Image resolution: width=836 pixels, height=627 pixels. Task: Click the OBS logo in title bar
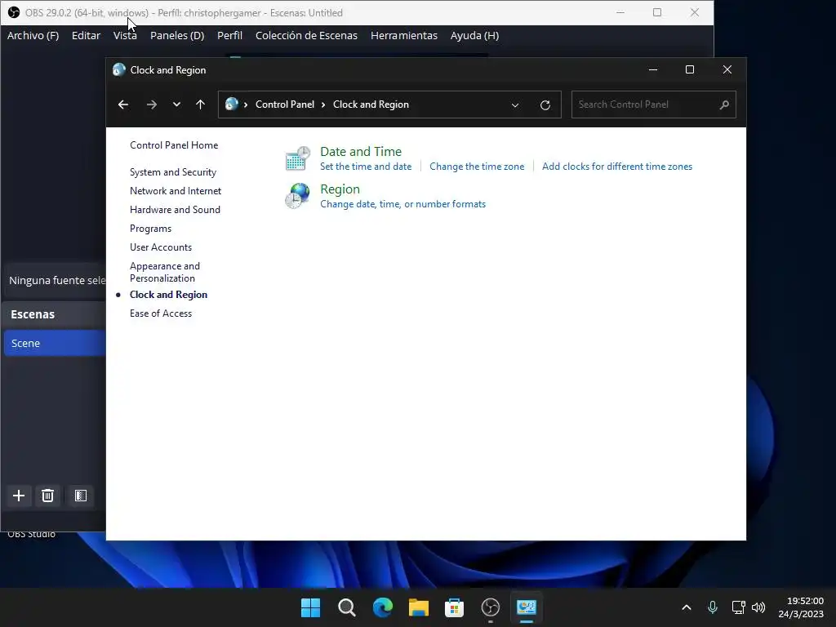14,12
